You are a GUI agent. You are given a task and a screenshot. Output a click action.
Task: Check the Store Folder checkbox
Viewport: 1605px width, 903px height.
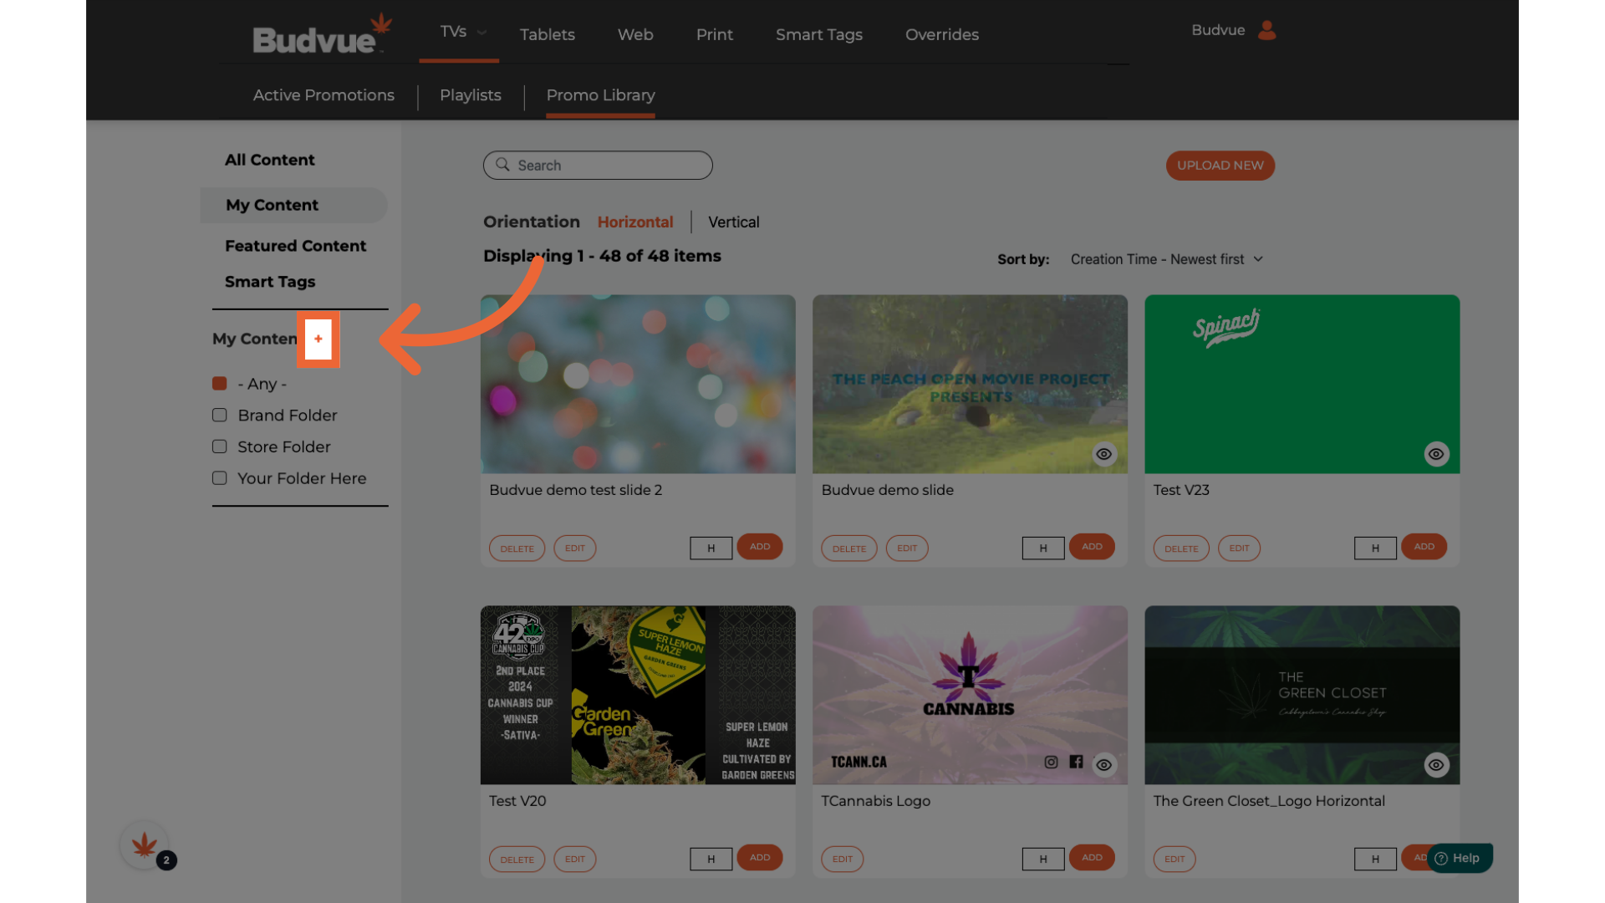[x=220, y=446]
